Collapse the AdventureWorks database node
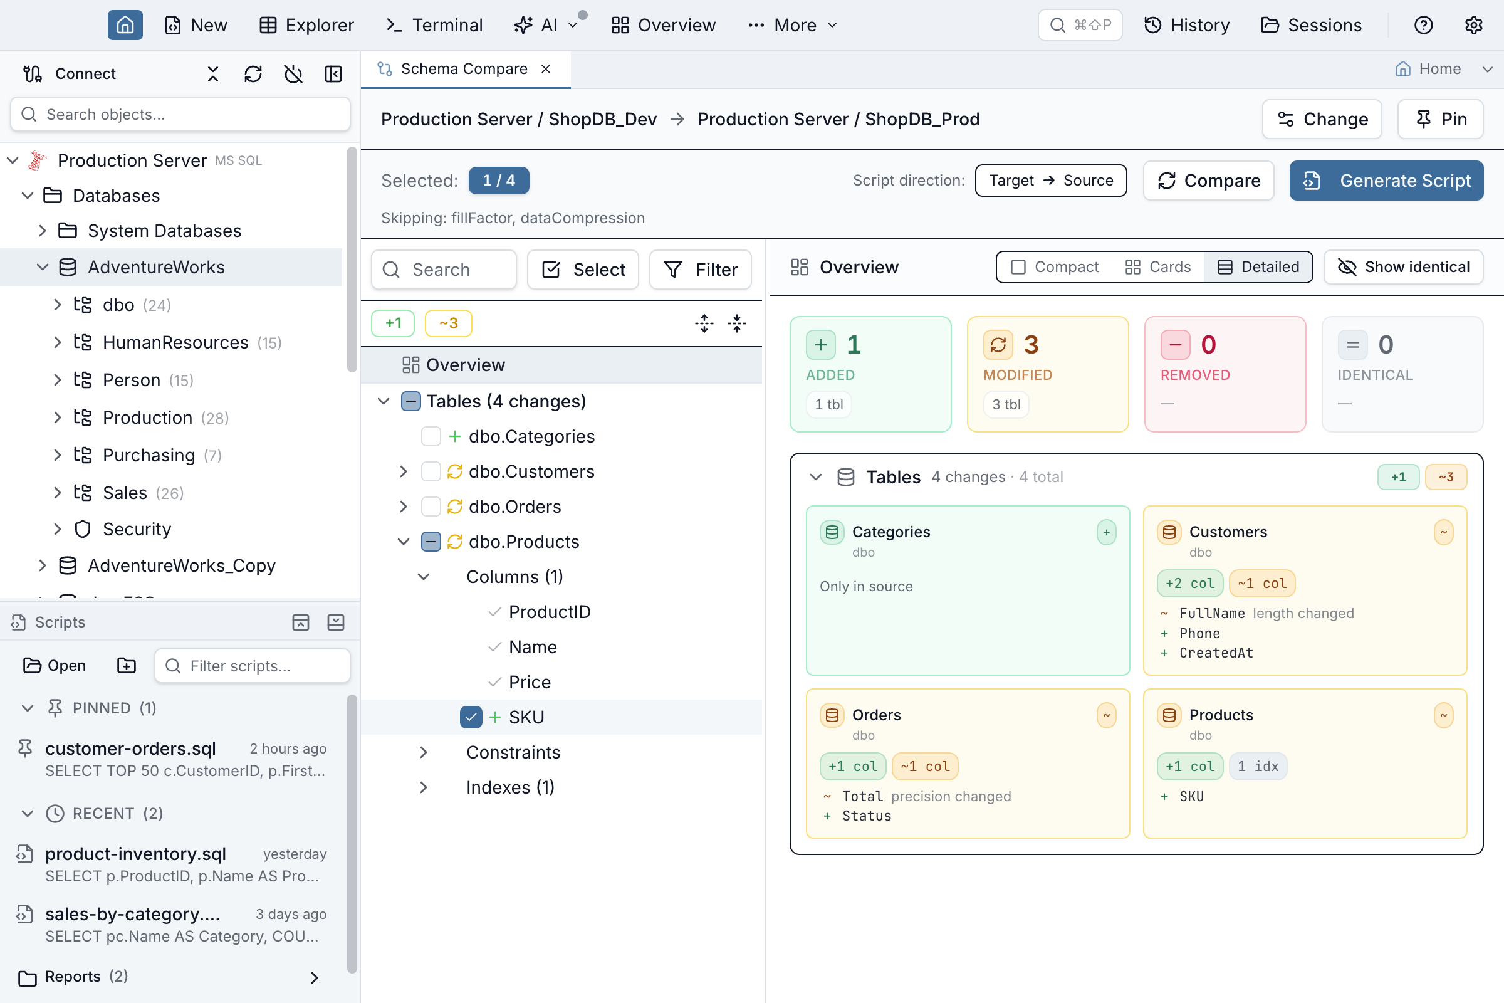 point(42,268)
